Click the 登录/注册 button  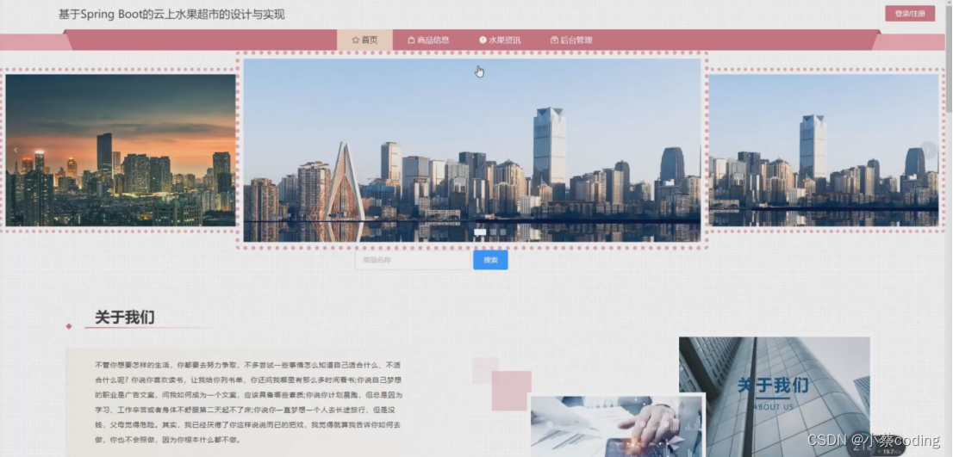click(910, 14)
